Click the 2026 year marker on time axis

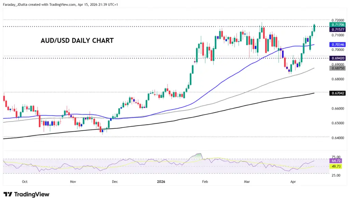[160, 182]
